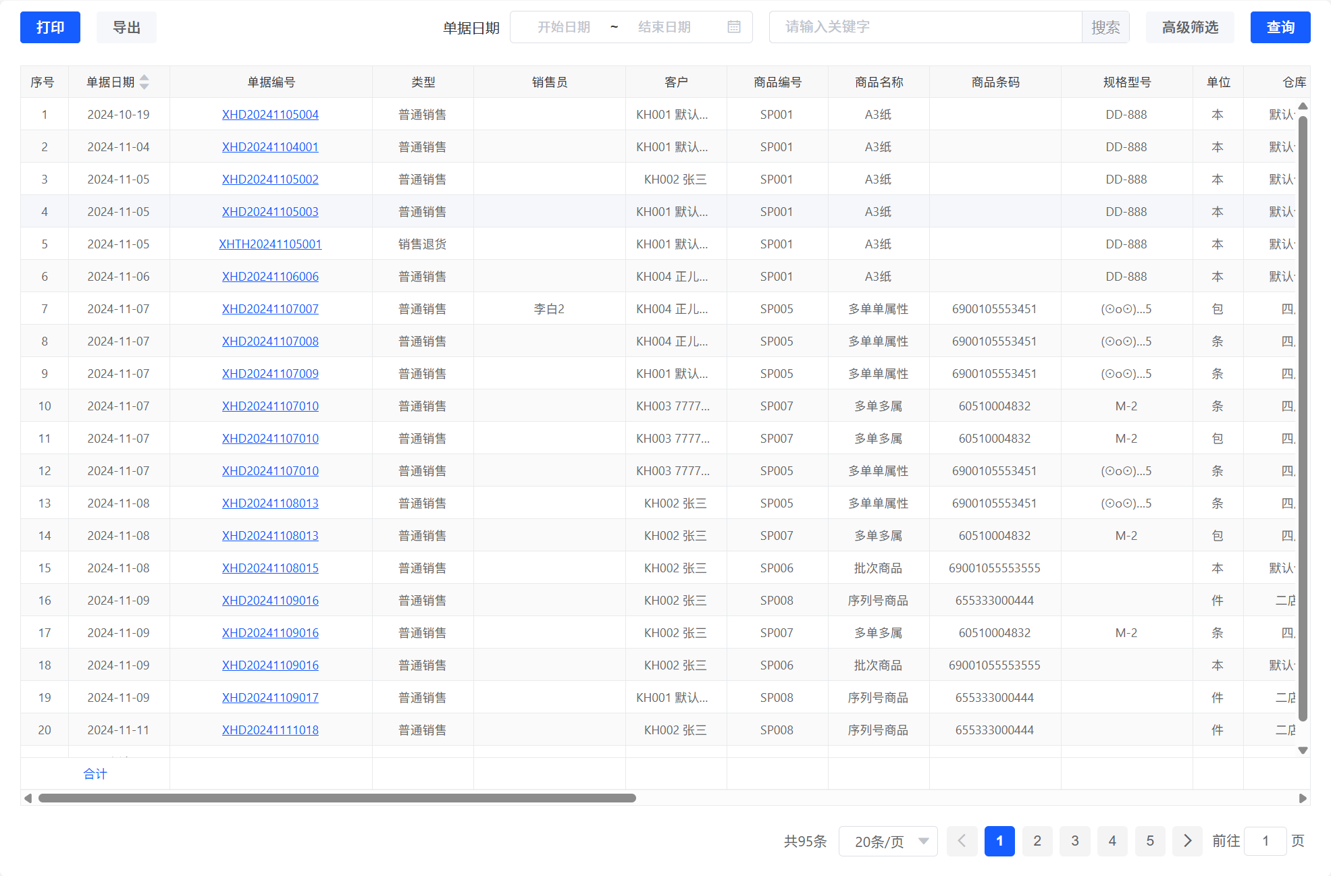Switch to page 3
This screenshot has height=876, width=1331.
pyautogui.click(x=1074, y=841)
